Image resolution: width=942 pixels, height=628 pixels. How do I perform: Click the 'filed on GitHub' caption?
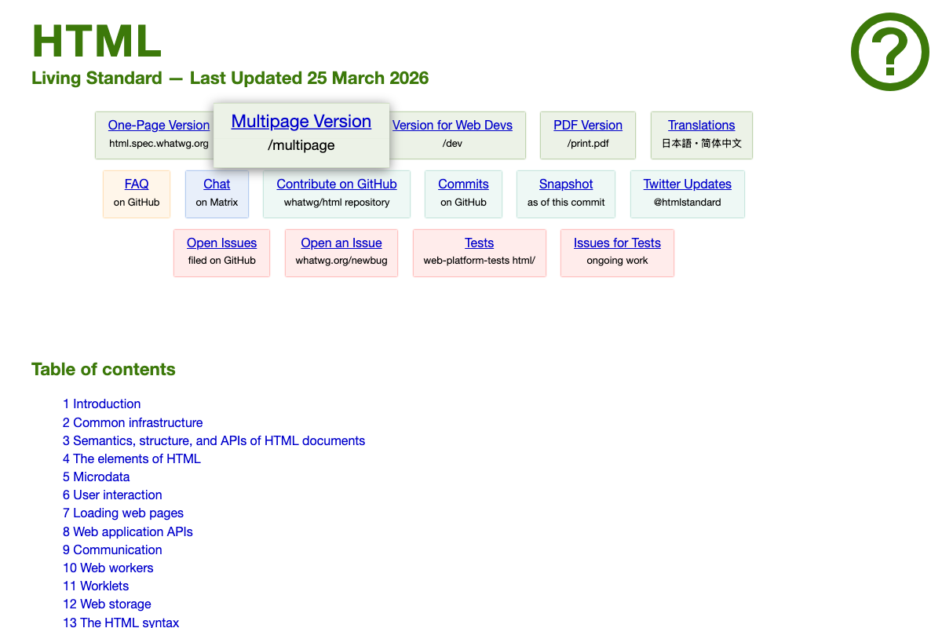point(222,261)
